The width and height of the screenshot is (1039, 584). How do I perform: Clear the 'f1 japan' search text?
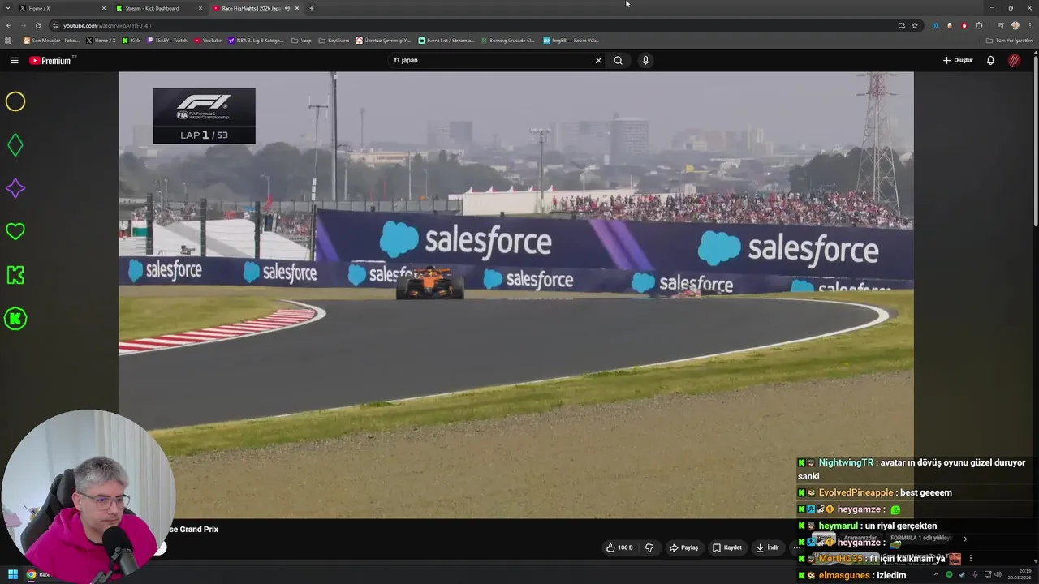click(x=598, y=60)
